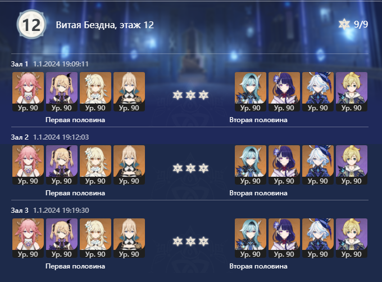Click Вторая половина label under Зал 3
This screenshot has height=282, width=382.
(258, 266)
